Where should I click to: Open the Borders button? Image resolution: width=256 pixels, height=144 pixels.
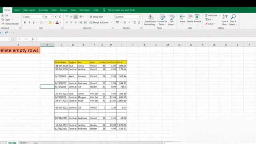tap(42, 22)
